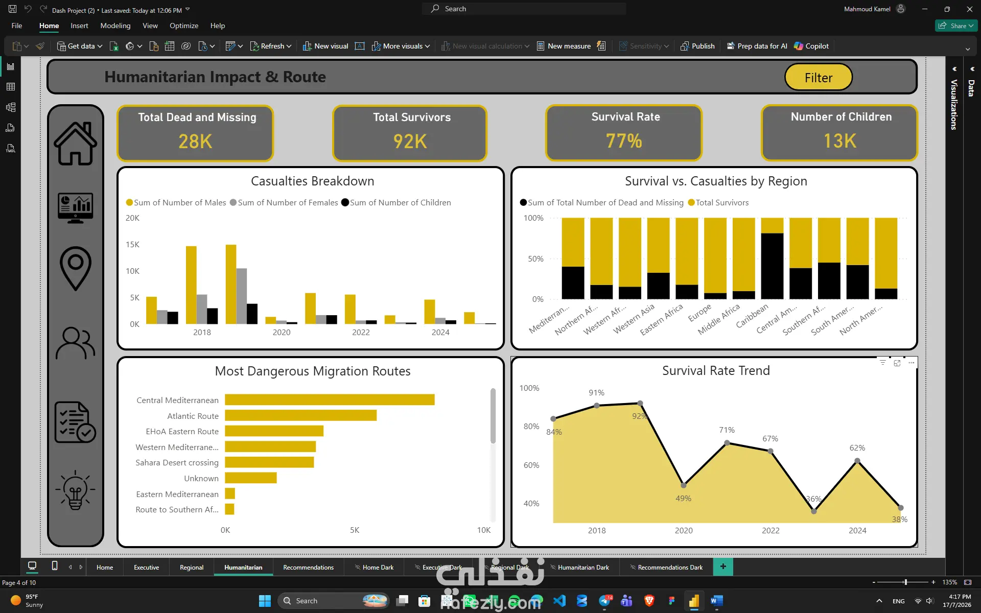Open the Modeling ribbon tab

coord(115,26)
